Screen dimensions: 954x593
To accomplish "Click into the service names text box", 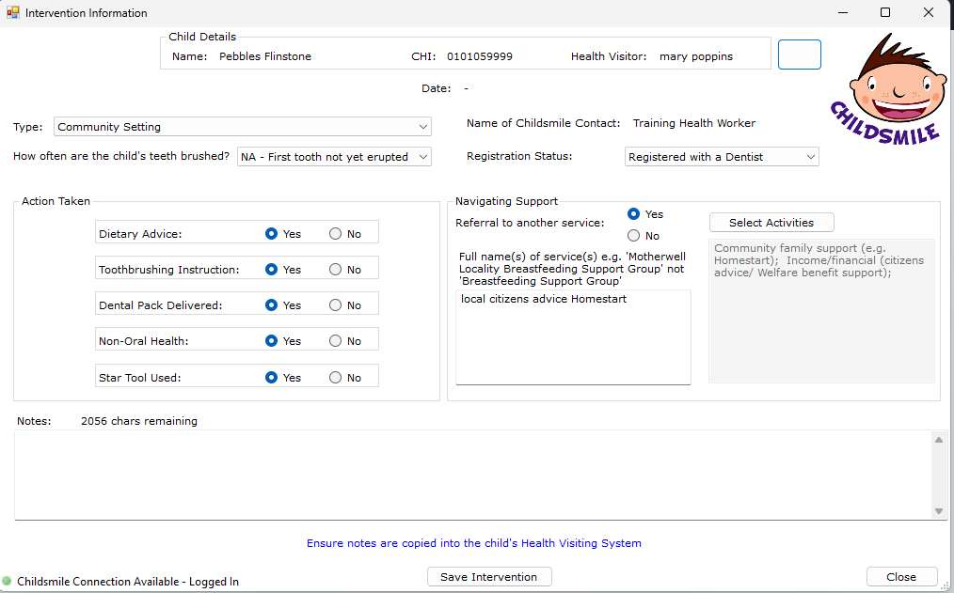I will pos(573,338).
